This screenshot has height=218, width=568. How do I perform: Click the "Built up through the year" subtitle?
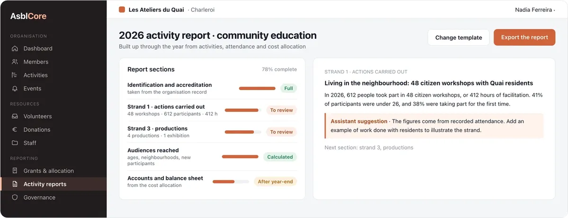(x=212, y=47)
